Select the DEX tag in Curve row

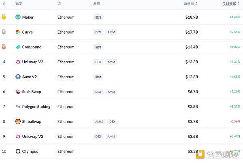click(x=98, y=32)
